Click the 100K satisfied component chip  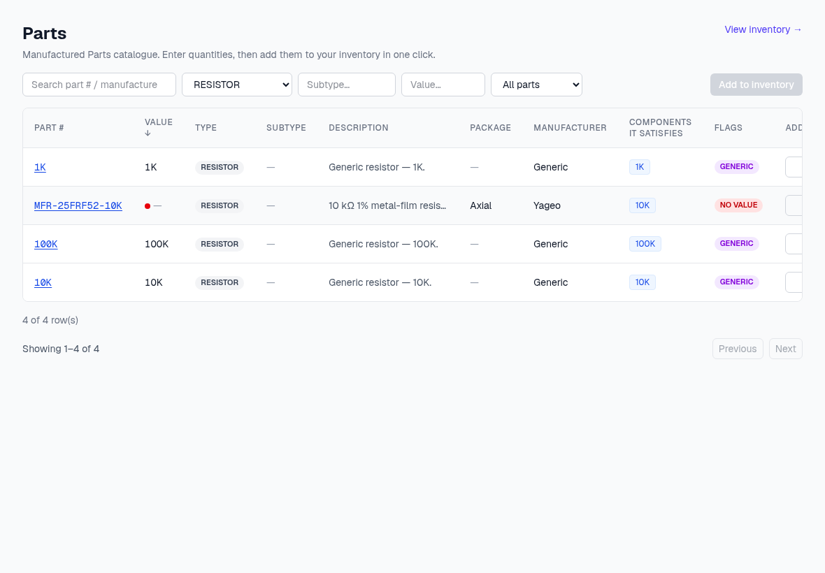coord(645,244)
